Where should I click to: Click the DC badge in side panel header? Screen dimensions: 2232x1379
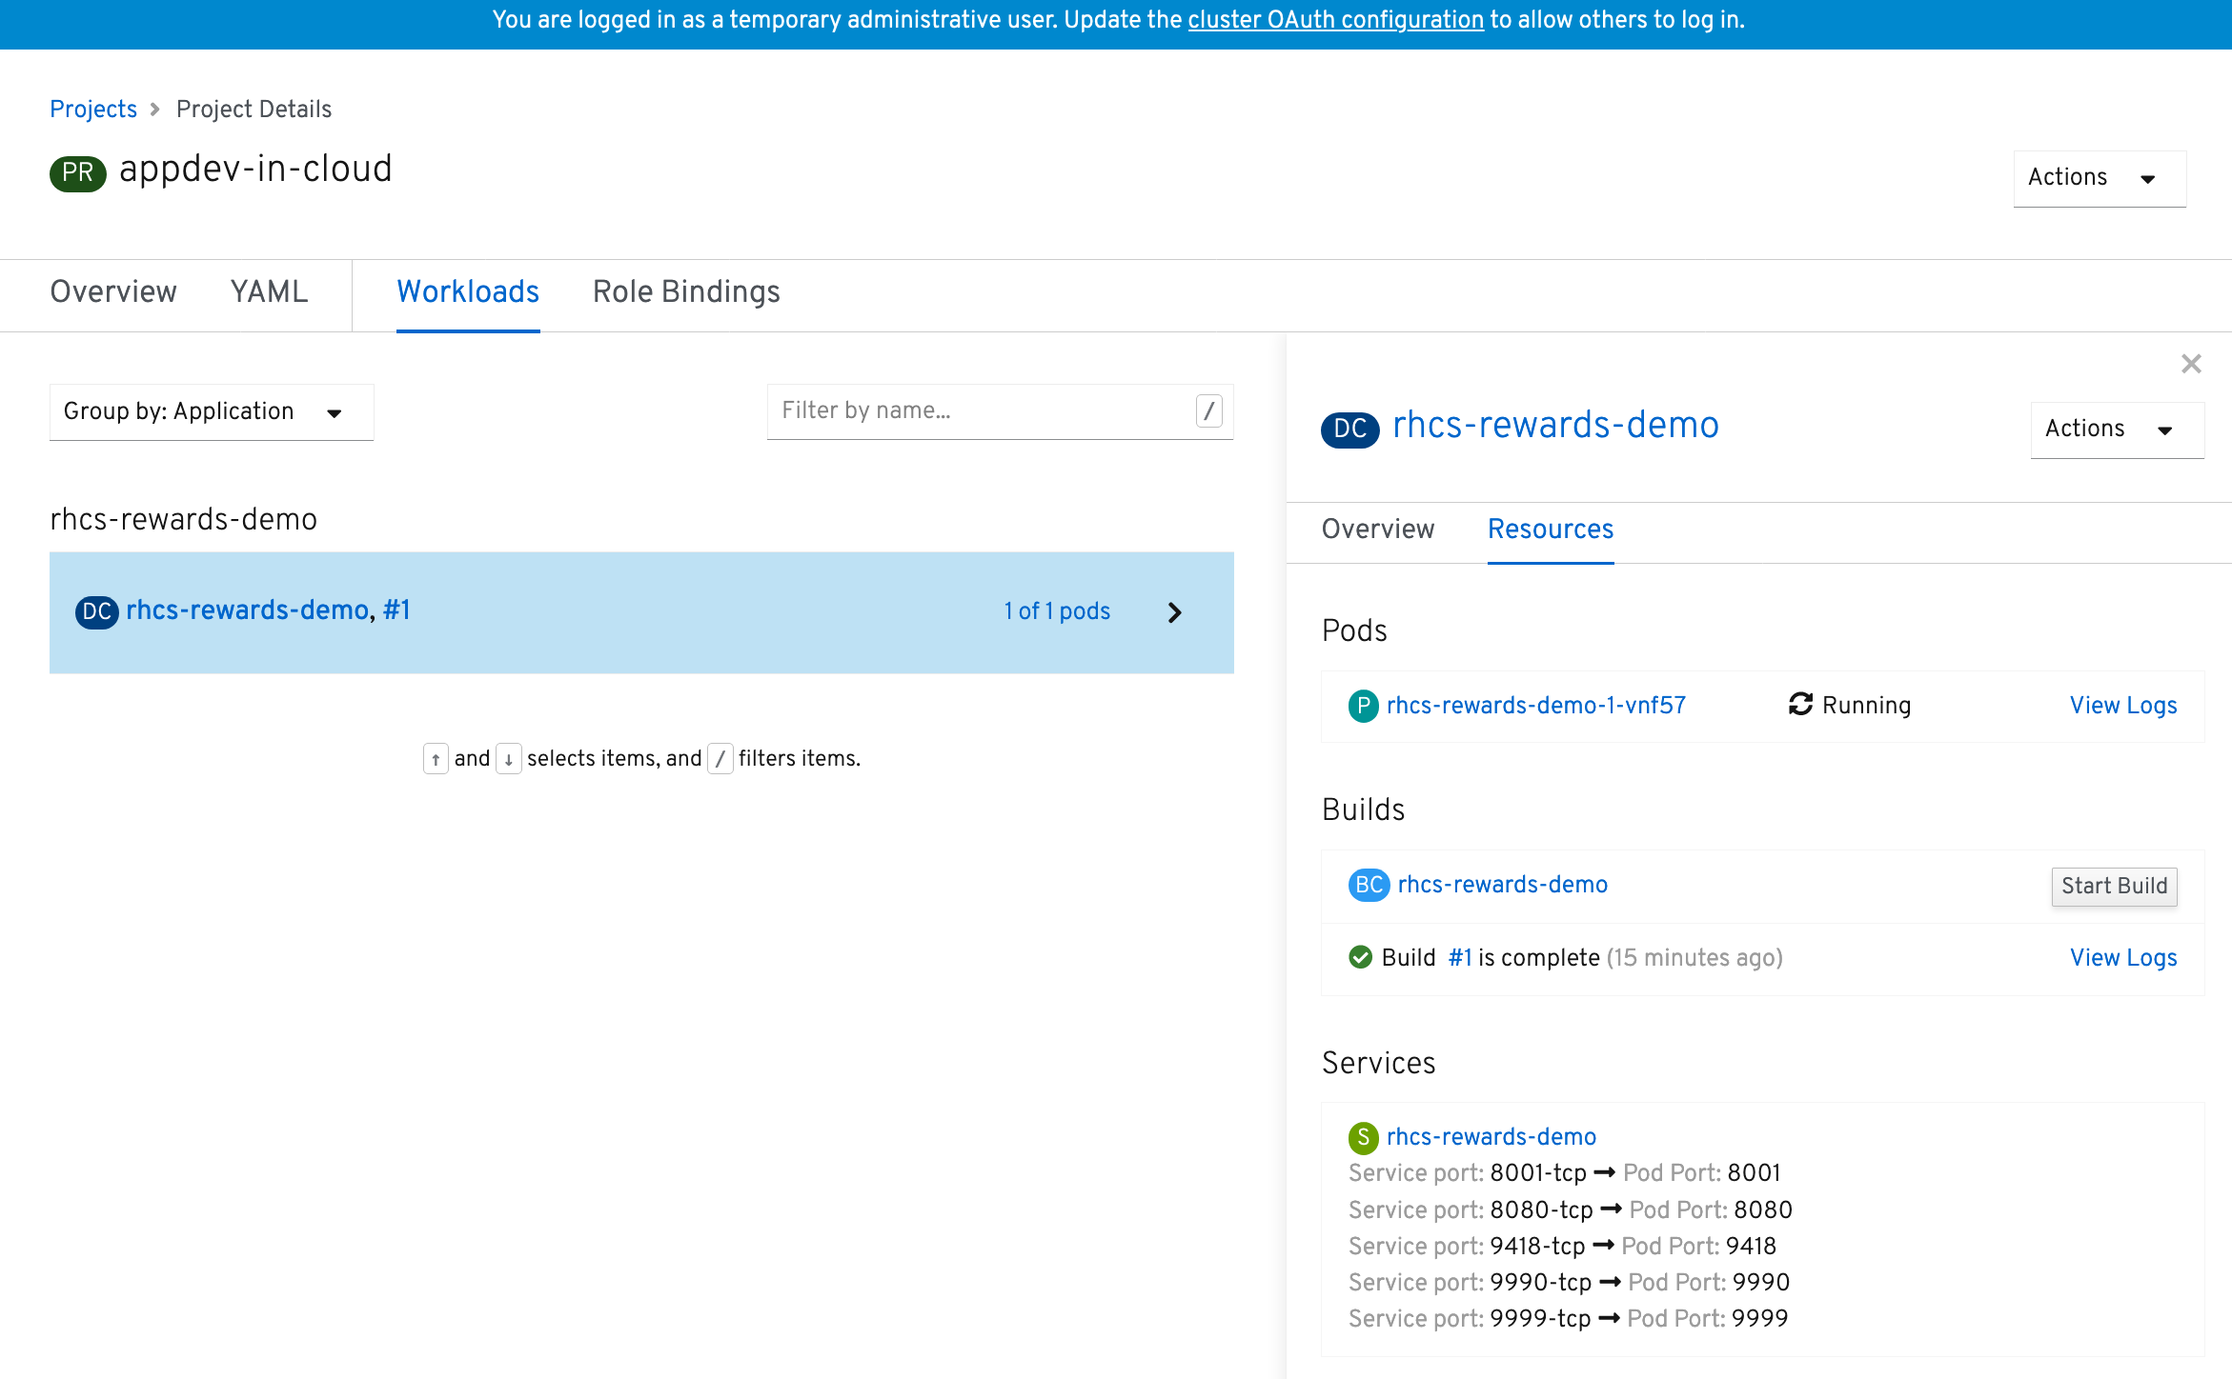click(x=1349, y=429)
